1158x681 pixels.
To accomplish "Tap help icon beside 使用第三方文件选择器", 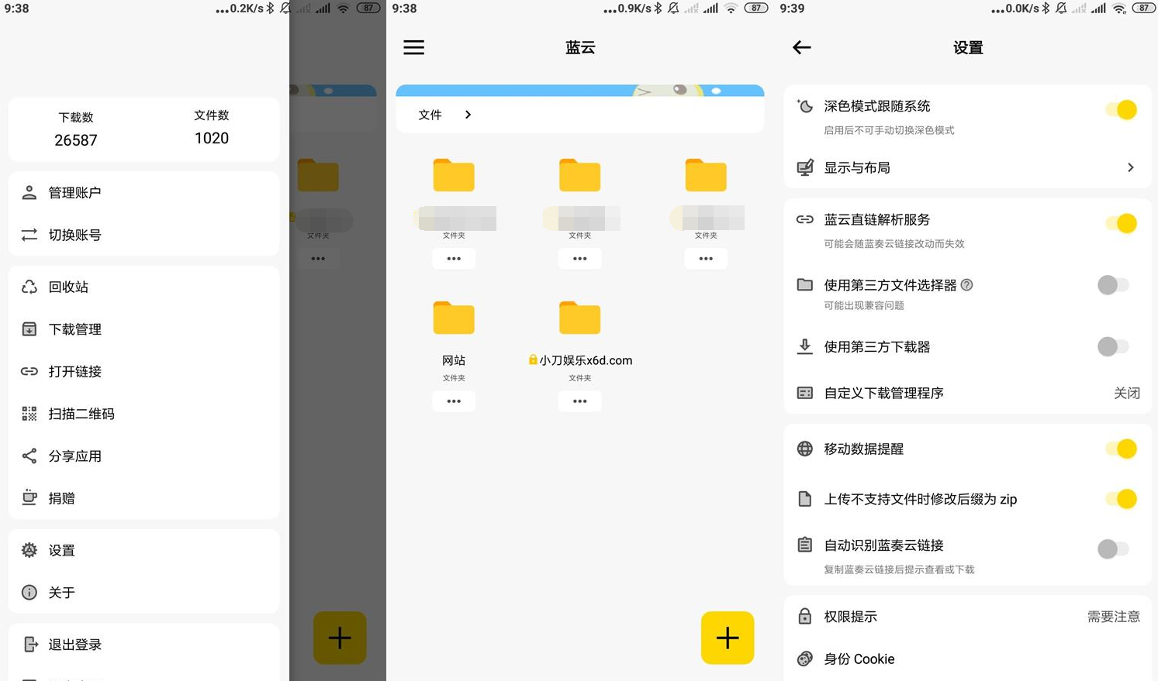I will (966, 284).
